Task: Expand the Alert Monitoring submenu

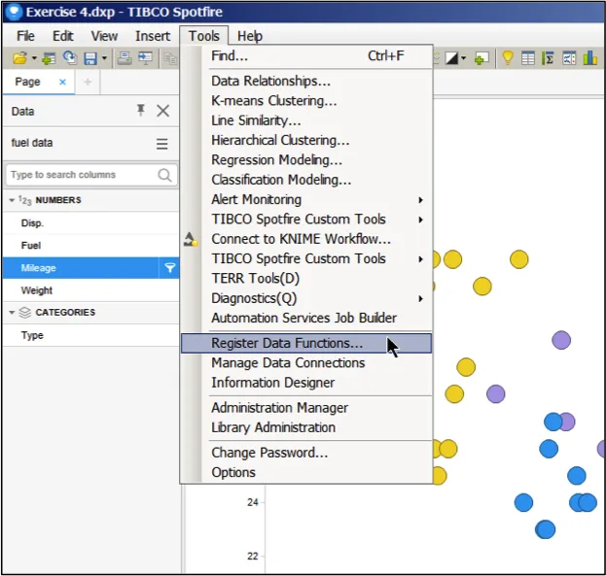Action: [x=306, y=199]
